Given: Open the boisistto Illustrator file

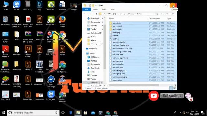Looking at the screenshot, I should pos(39,21).
